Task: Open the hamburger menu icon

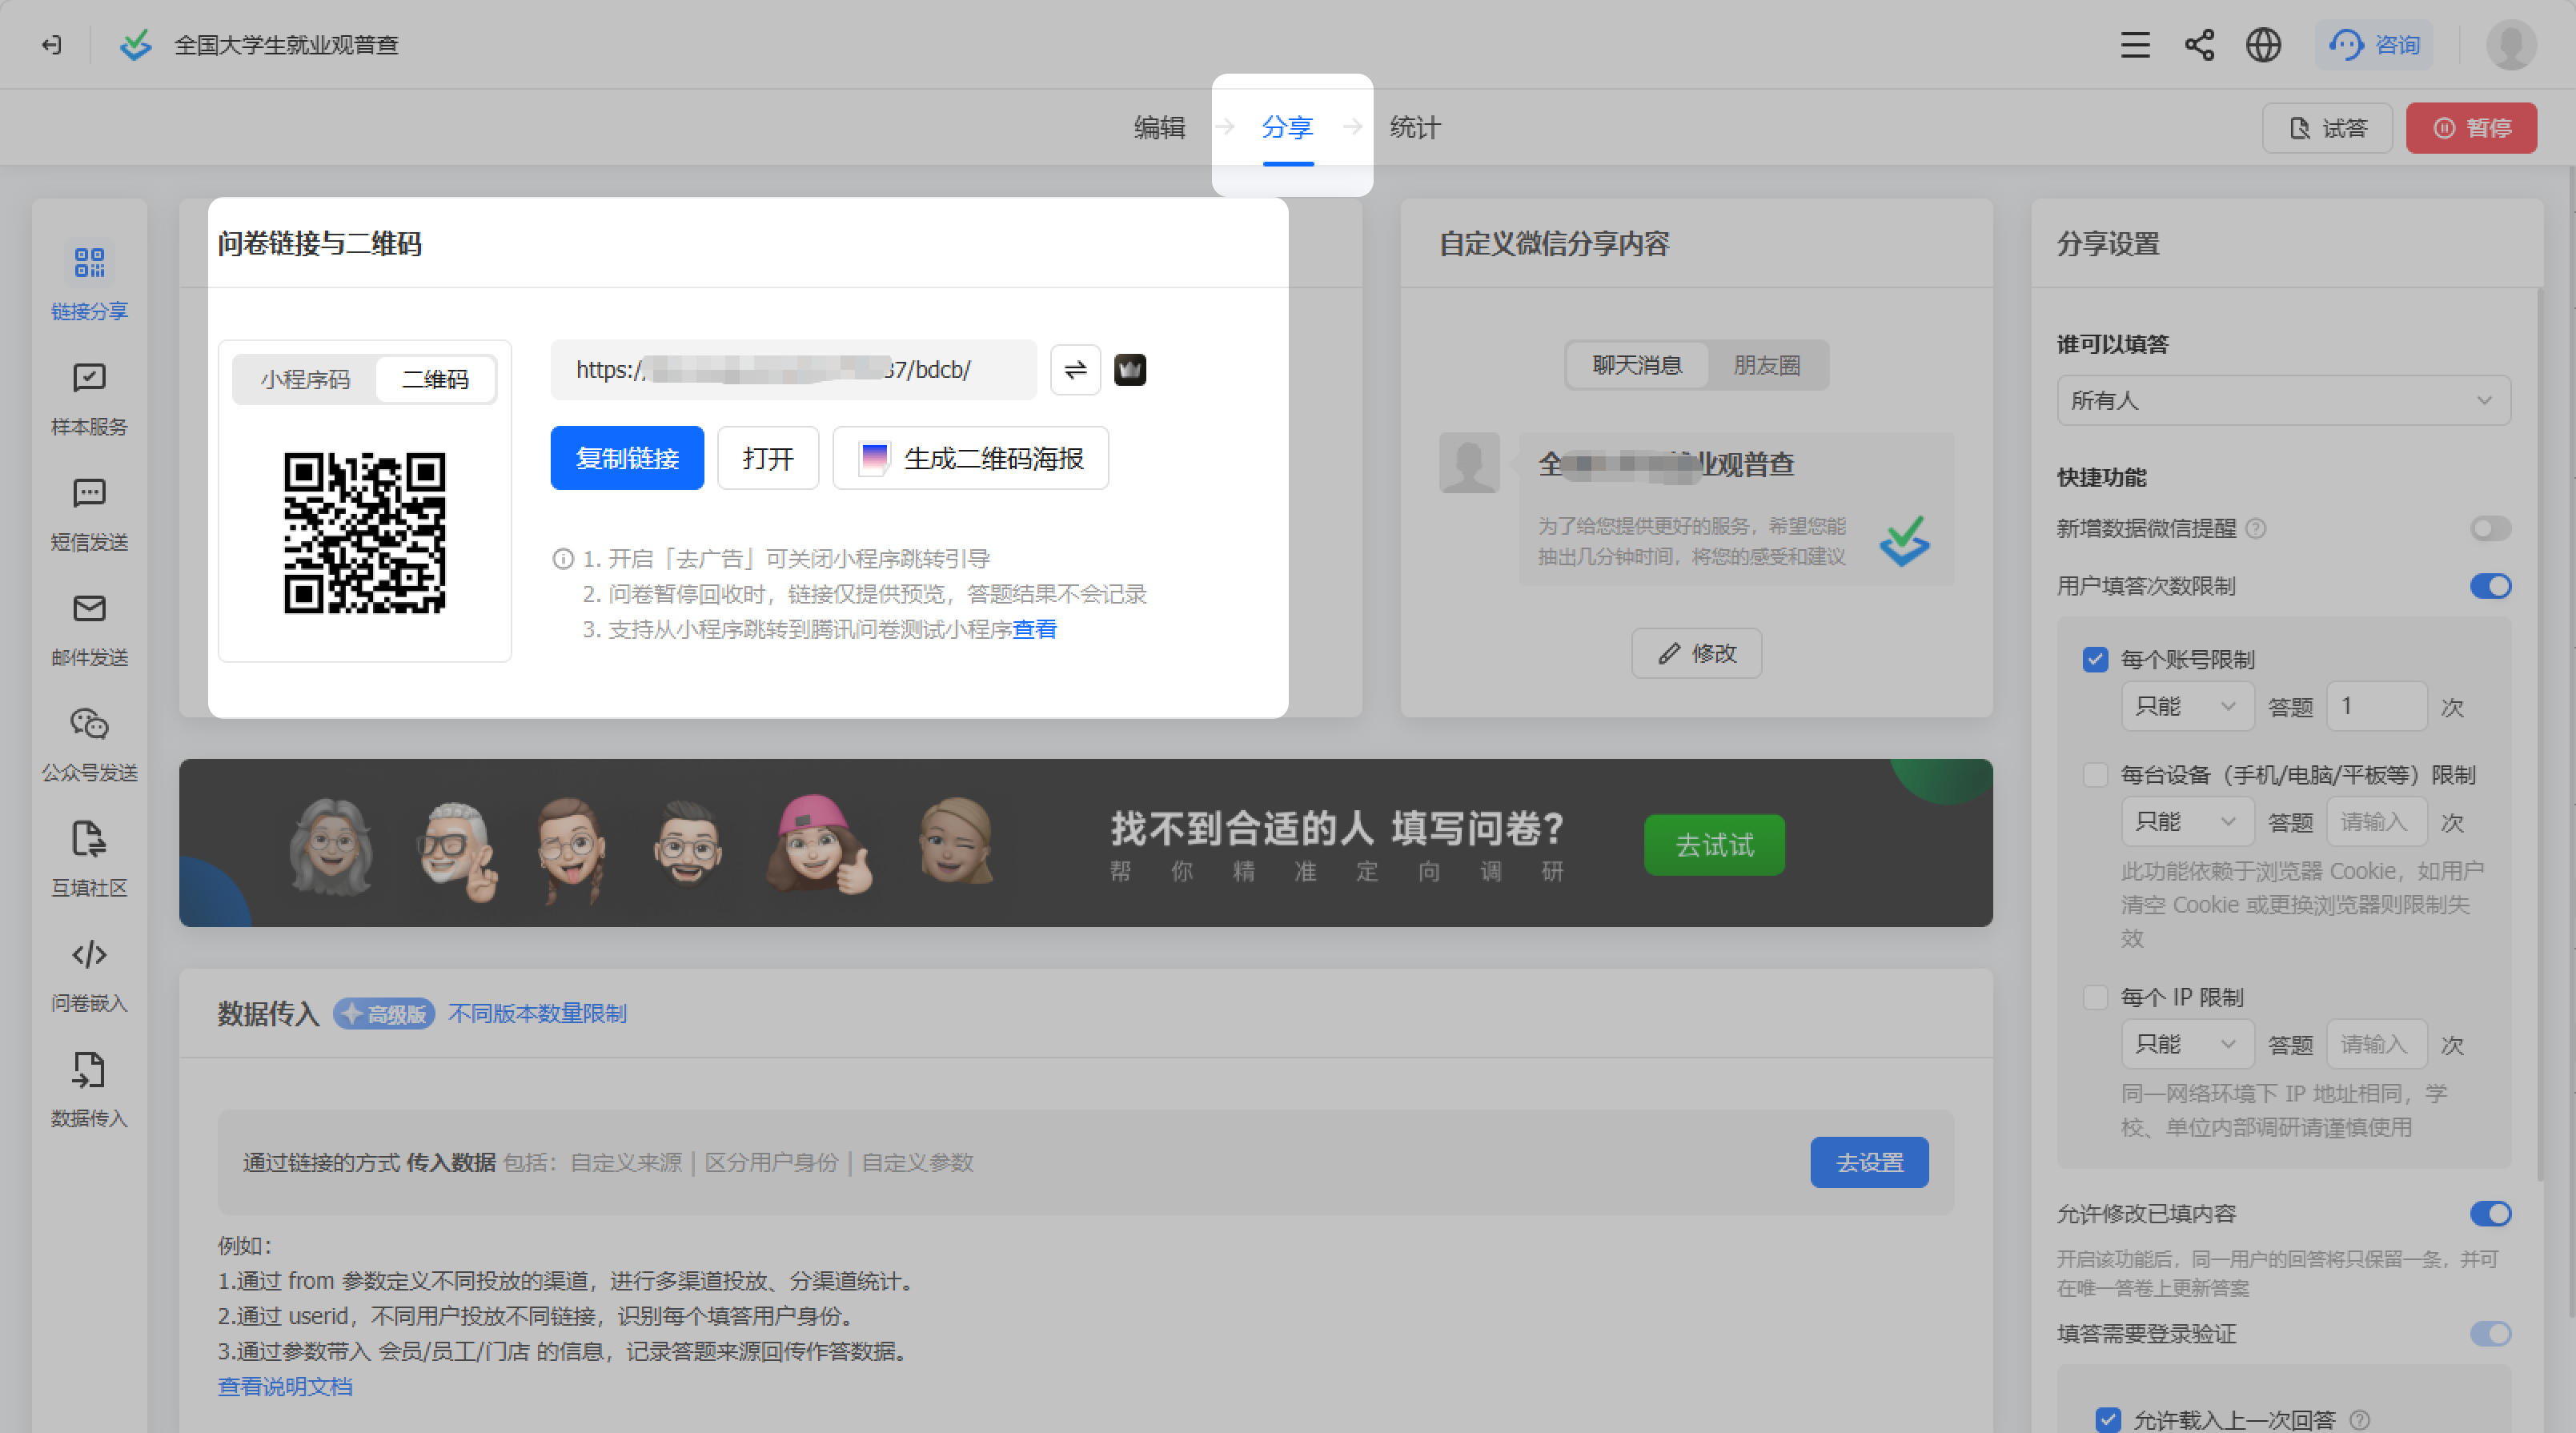Action: pyautogui.click(x=2135, y=45)
